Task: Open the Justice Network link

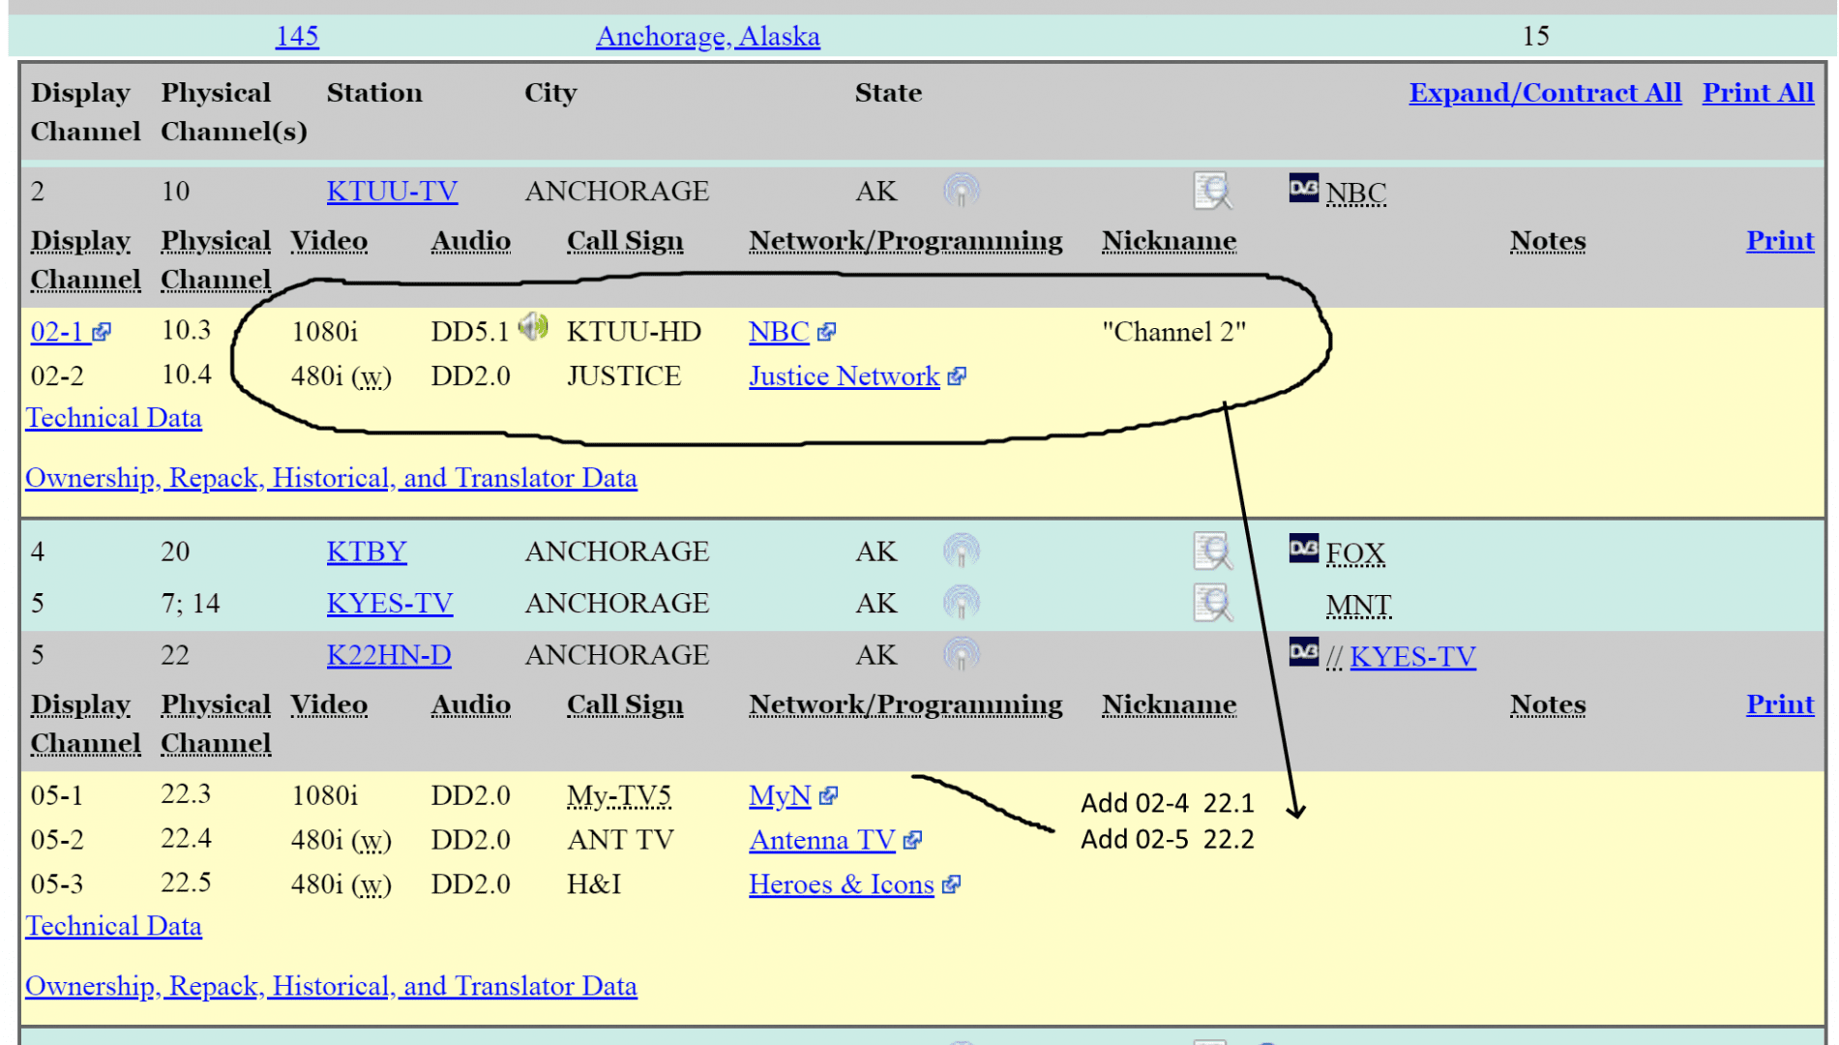Action: [845, 376]
